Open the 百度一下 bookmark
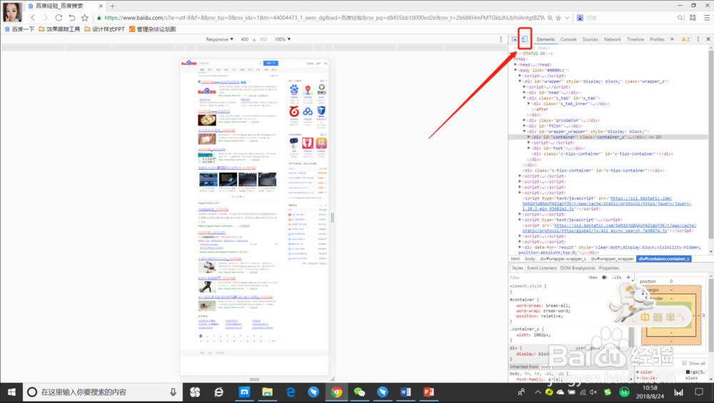Viewport: 714px width, 403px height. [x=19, y=29]
